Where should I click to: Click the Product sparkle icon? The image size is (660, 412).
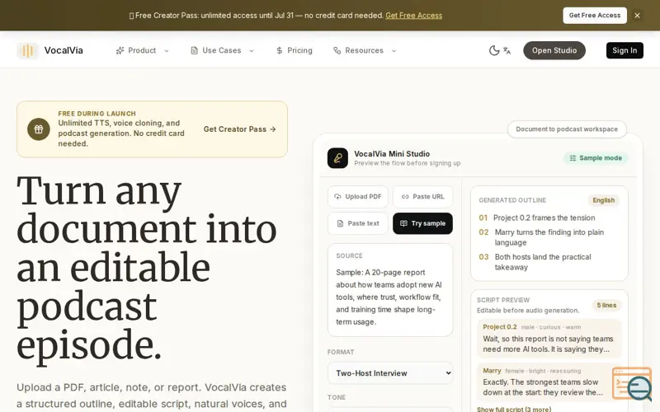point(120,50)
